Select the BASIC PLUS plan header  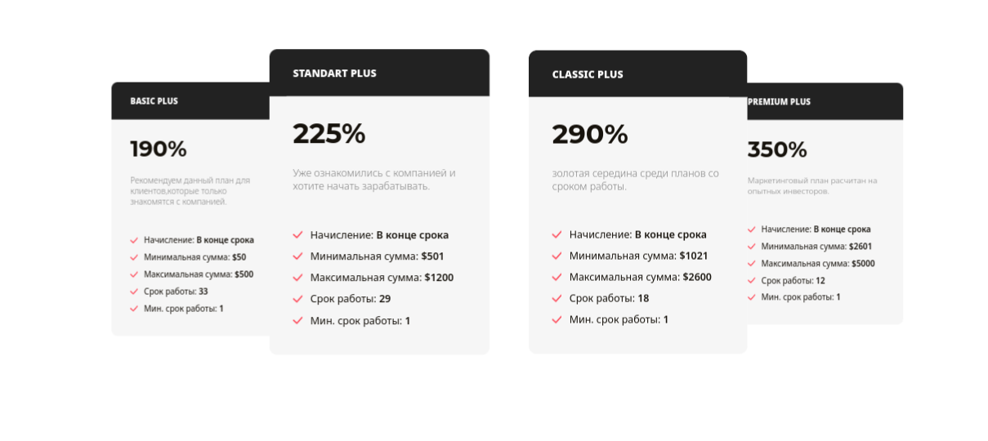pos(154,101)
